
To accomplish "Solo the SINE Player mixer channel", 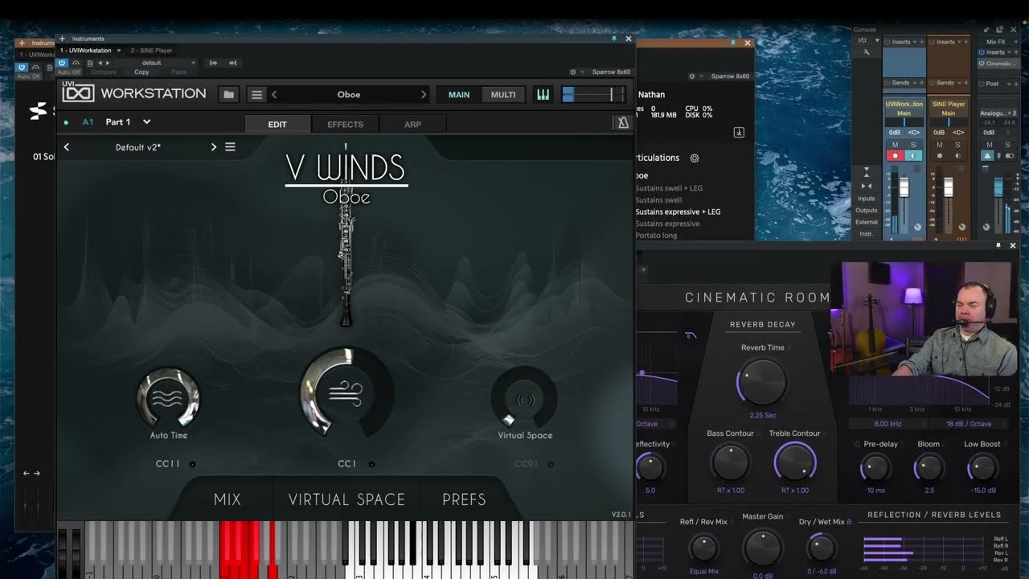I will click(x=957, y=145).
